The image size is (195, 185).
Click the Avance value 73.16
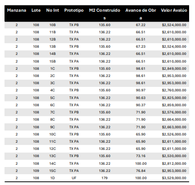point(141,156)
